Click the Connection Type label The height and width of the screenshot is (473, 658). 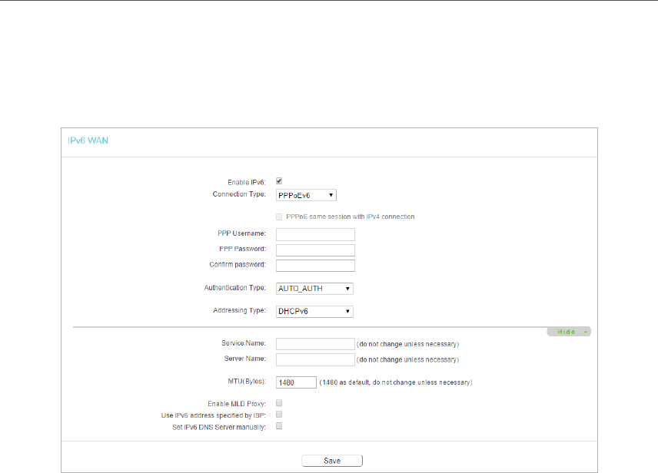tap(239, 194)
